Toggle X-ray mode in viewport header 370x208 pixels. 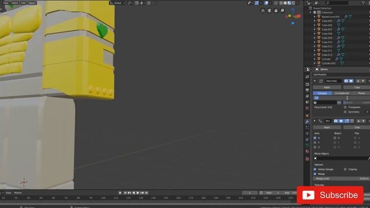(276, 3)
